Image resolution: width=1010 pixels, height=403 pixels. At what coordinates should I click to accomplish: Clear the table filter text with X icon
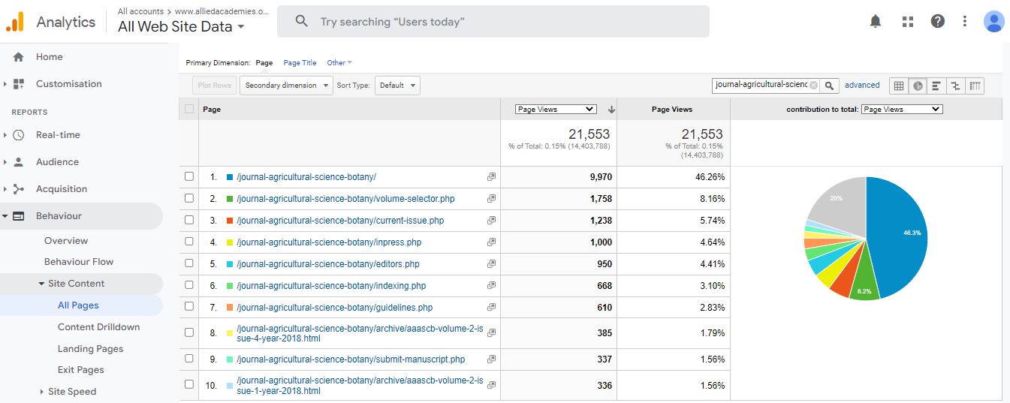(813, 86)
